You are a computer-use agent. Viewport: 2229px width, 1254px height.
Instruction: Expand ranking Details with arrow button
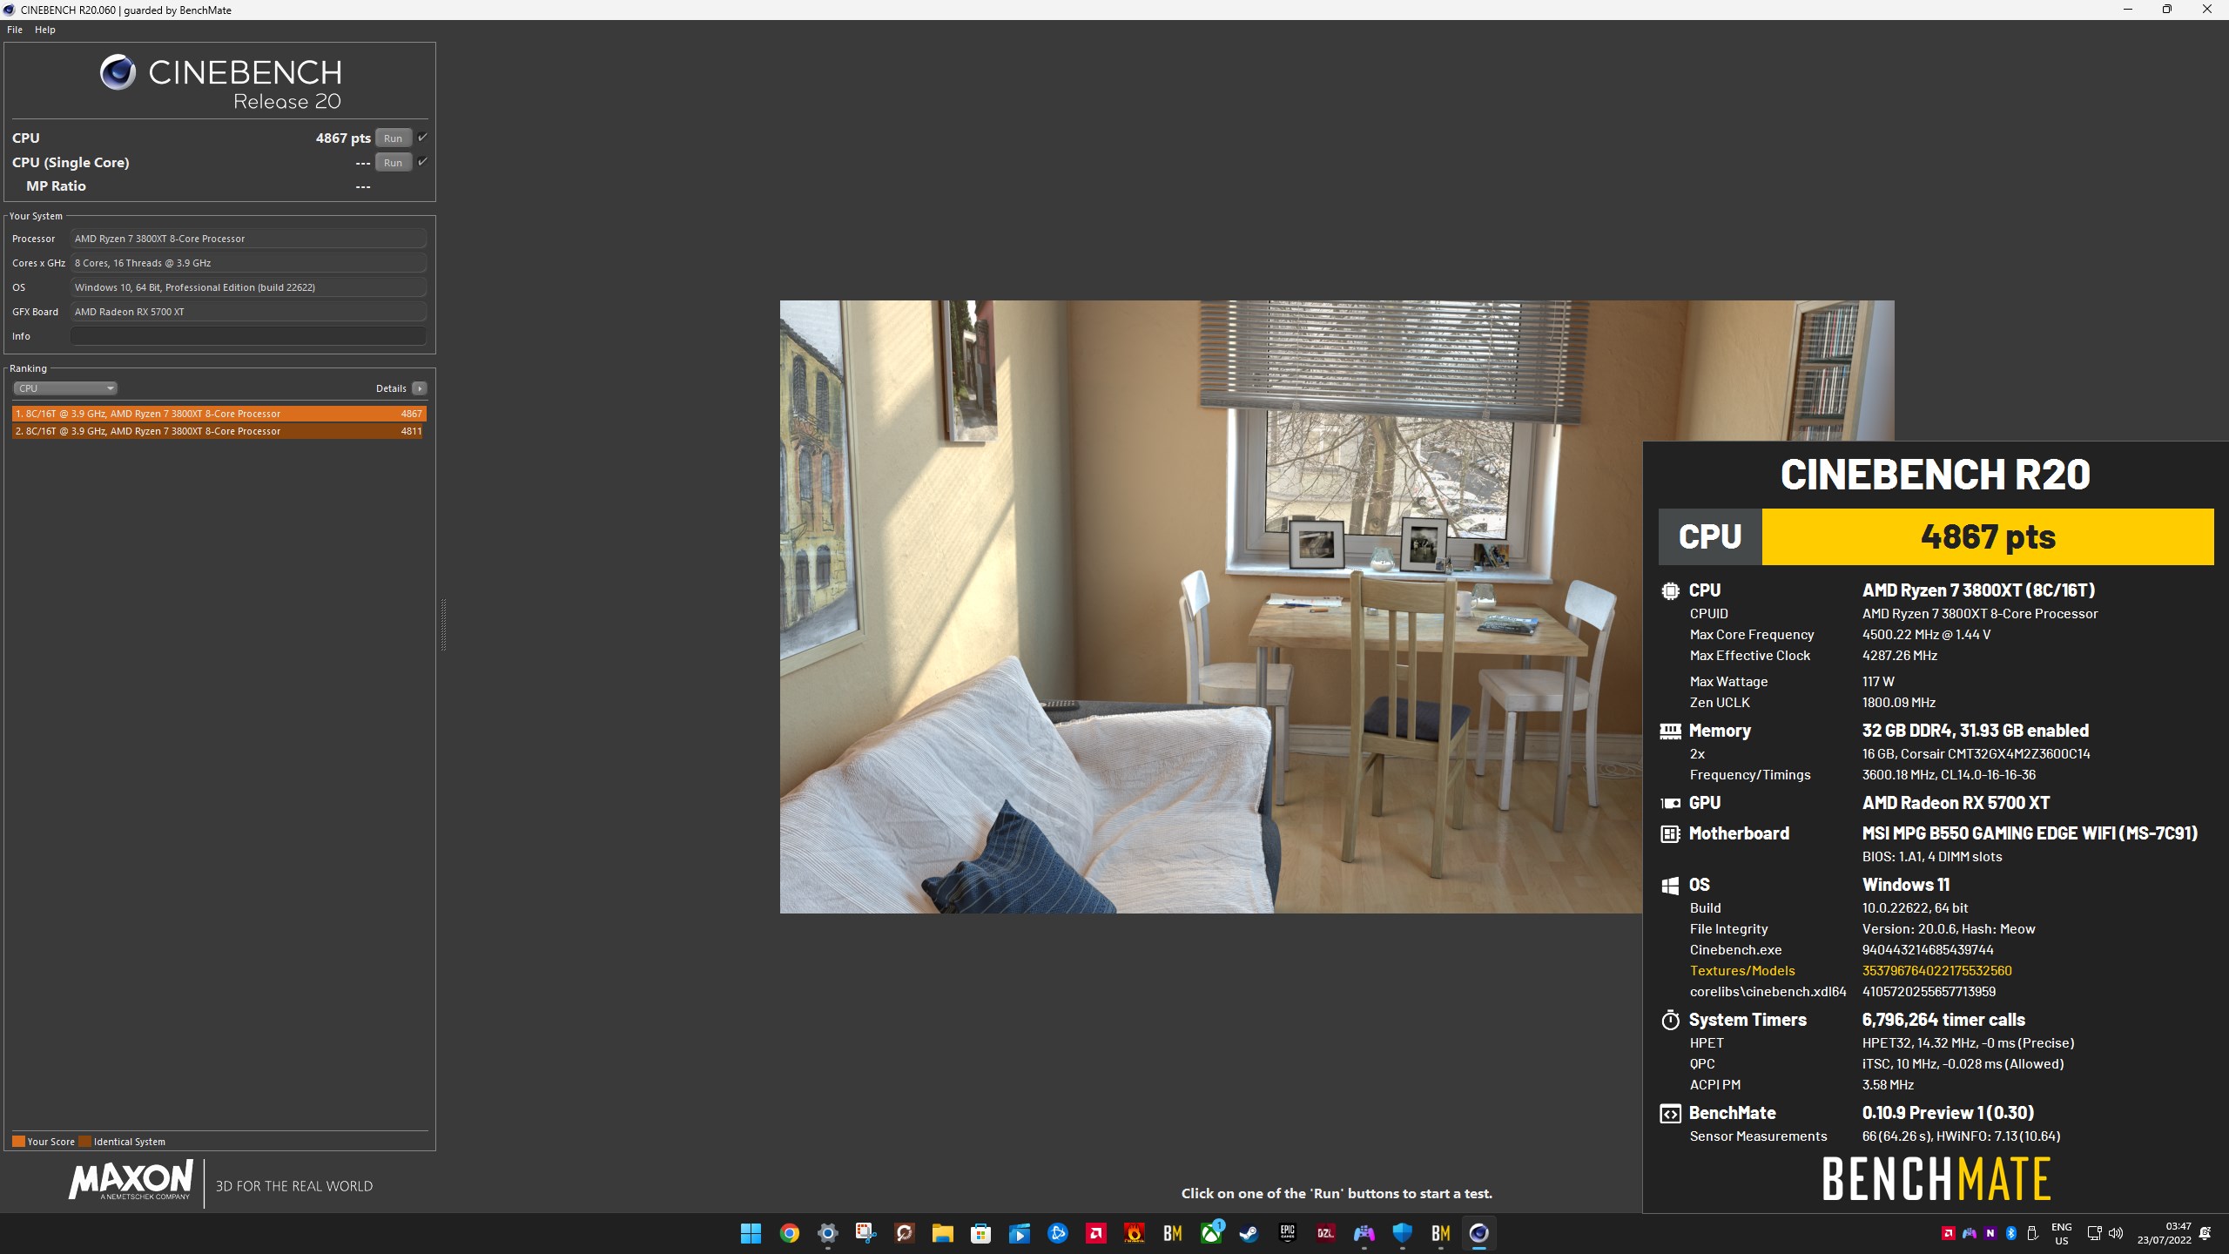pyautogui.click(x=420, y=388)
